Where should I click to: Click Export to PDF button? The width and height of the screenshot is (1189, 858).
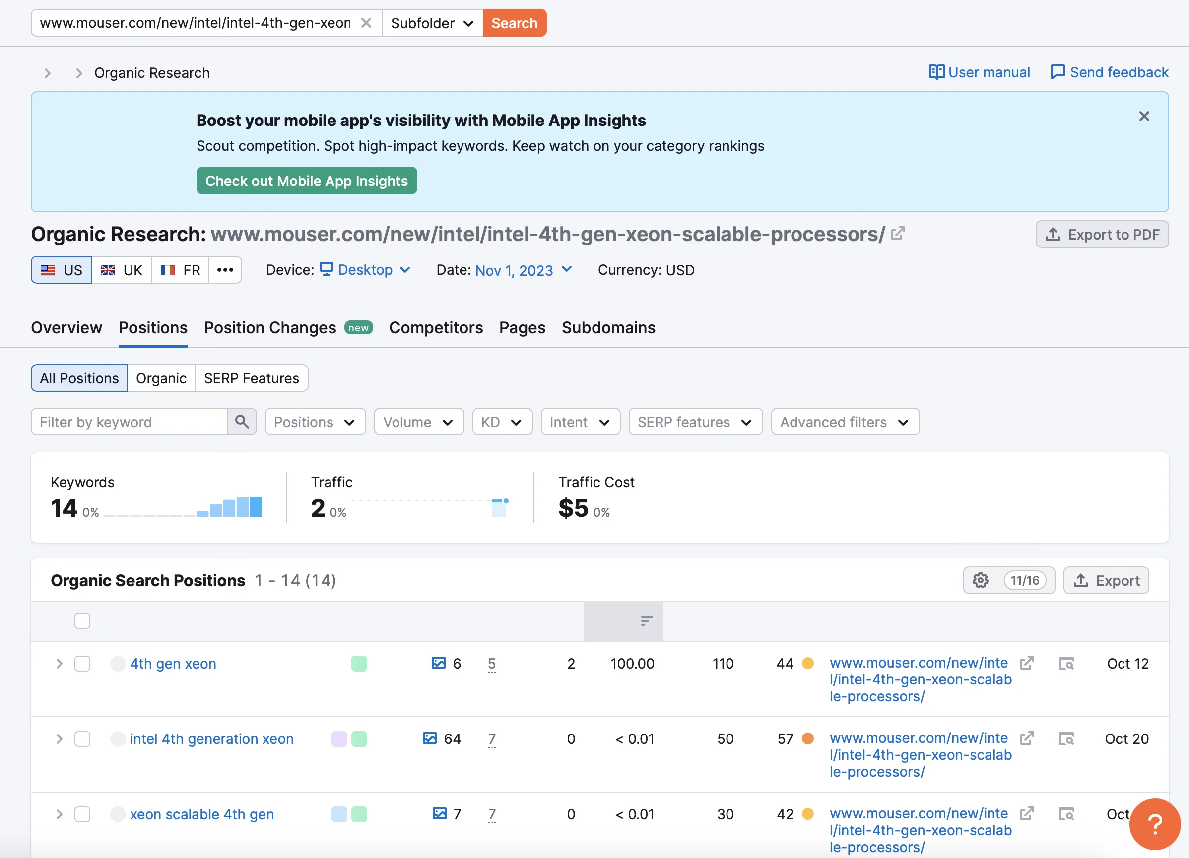[x=1102, y=234]
